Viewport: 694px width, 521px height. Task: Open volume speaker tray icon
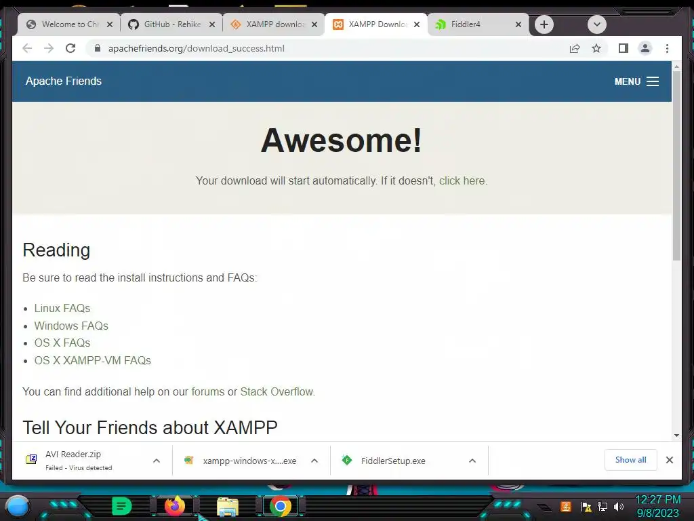[618, 506]
